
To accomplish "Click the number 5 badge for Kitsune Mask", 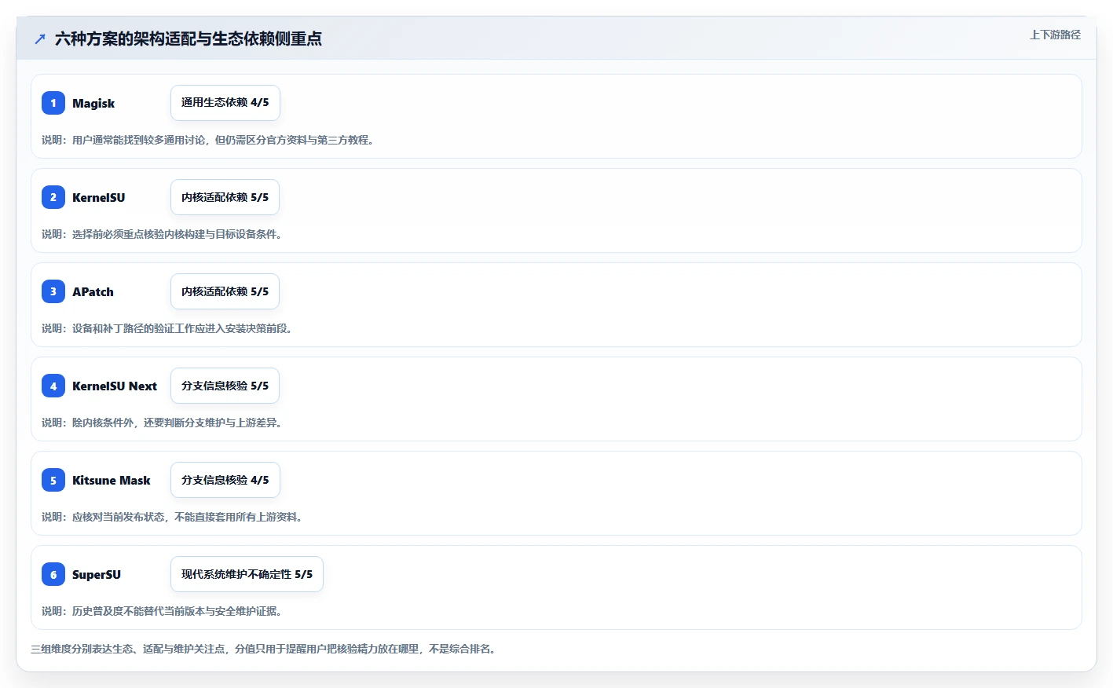I will (53, 480).
